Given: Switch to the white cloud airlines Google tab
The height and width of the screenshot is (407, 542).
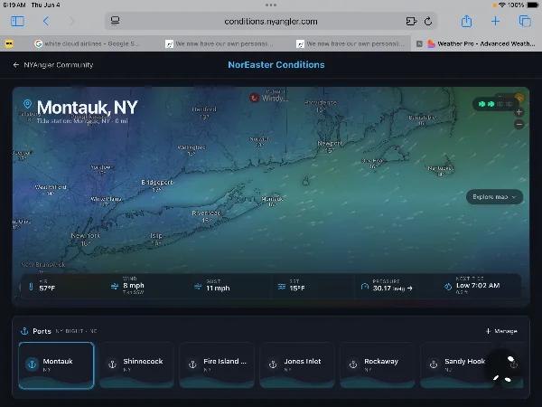Looking at the screenshot, I should pyautogui.click(x=87, y=43).
